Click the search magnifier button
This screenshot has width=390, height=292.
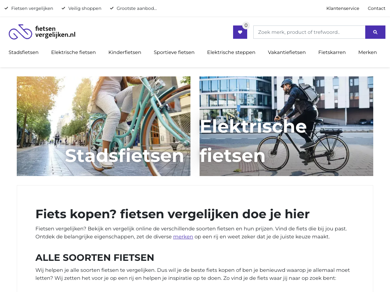click(375, 32)
